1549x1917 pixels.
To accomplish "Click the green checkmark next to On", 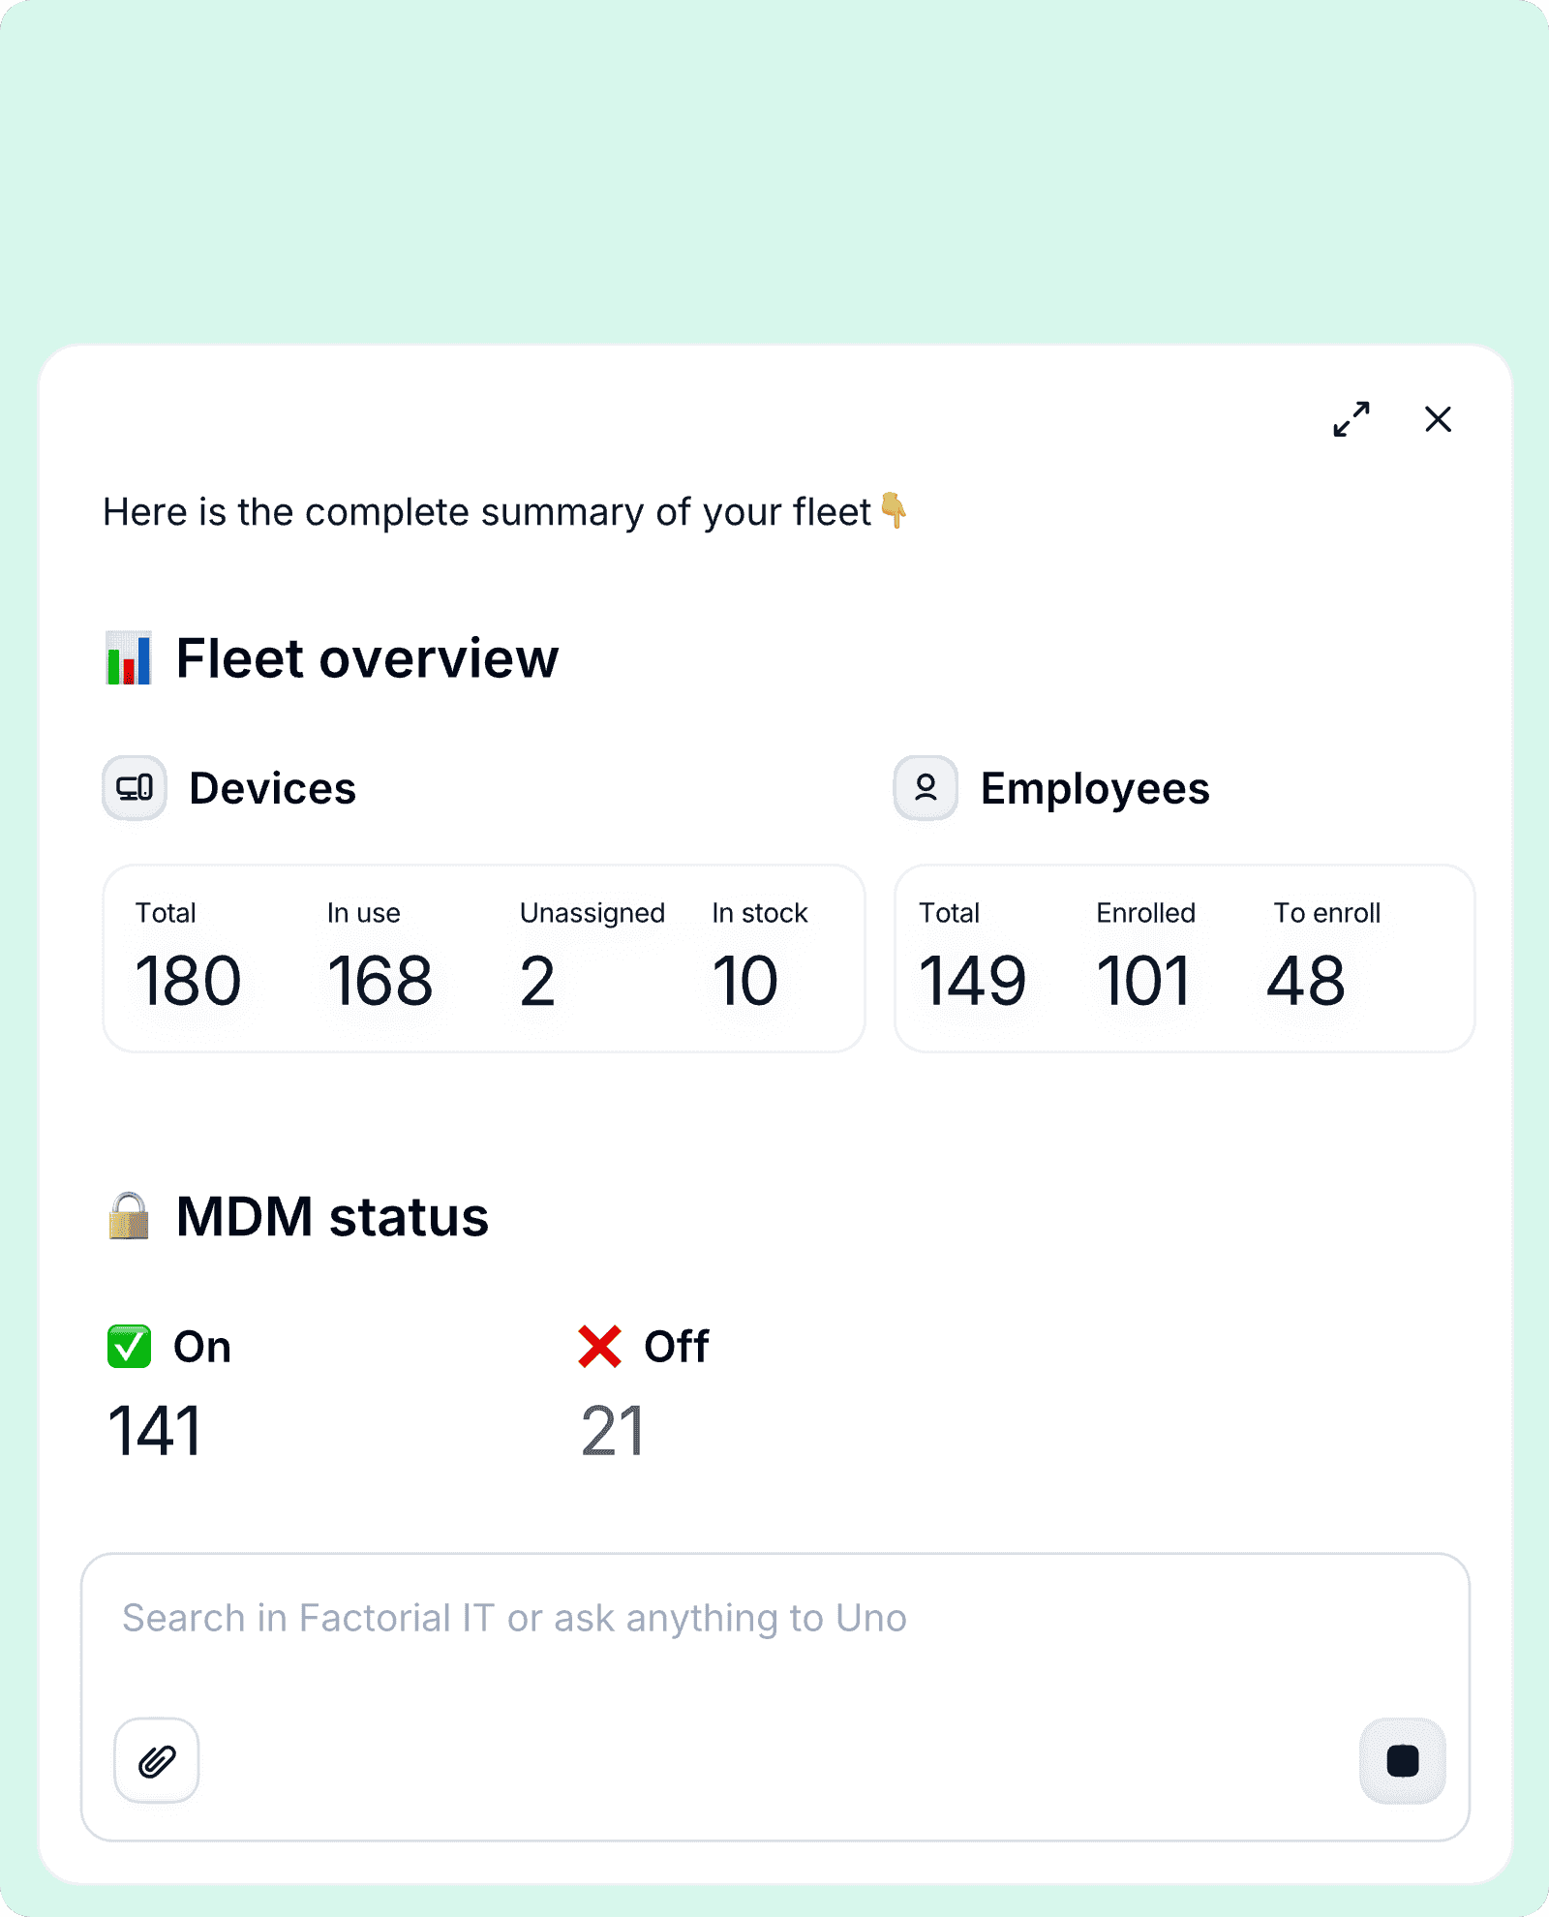I will [x=129, y=1346].
